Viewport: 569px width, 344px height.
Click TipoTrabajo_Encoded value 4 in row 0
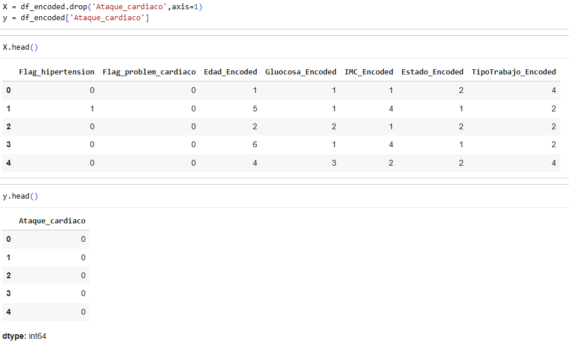click(554, 91)
